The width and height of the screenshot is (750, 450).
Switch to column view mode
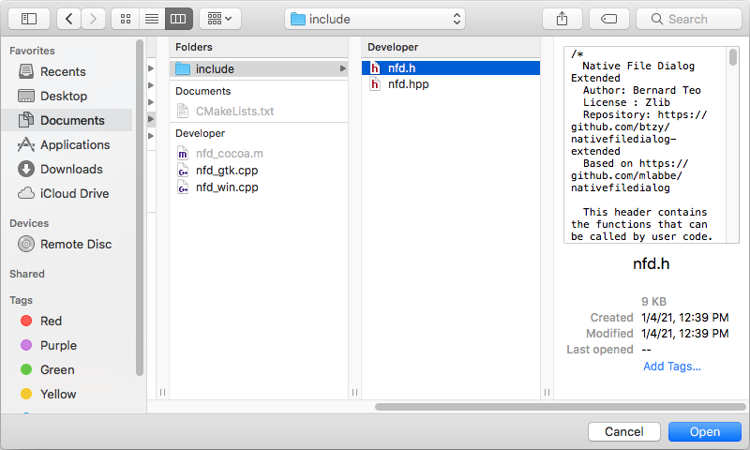(178, 19)
